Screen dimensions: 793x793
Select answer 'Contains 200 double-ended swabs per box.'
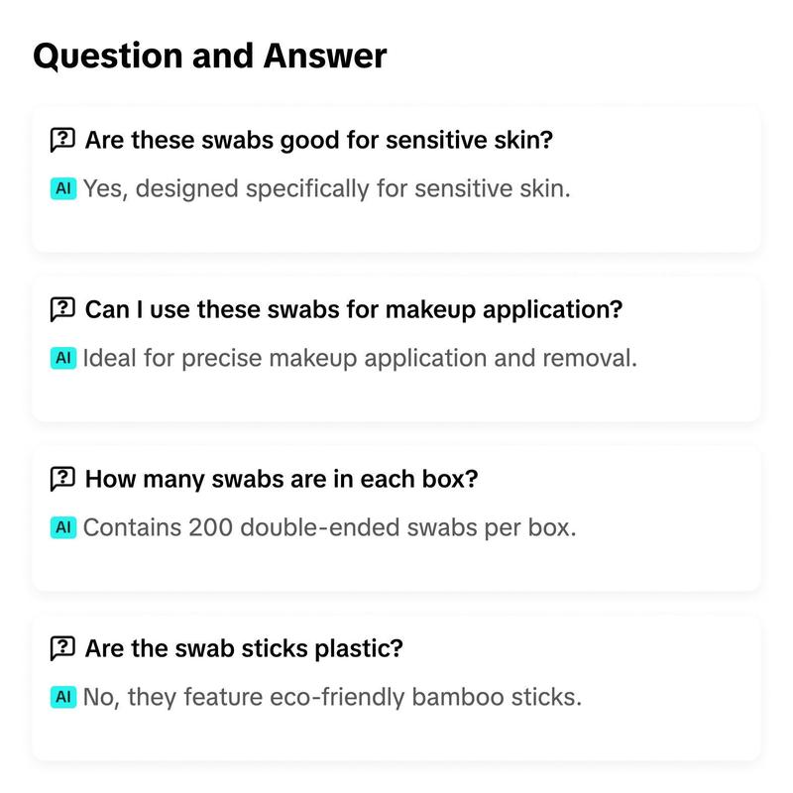(330, 528)
